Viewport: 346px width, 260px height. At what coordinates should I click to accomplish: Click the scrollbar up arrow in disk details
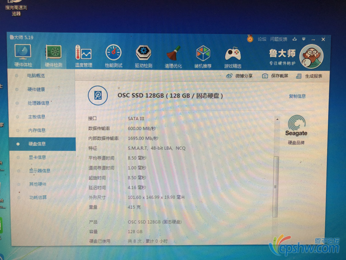(278, 119)
